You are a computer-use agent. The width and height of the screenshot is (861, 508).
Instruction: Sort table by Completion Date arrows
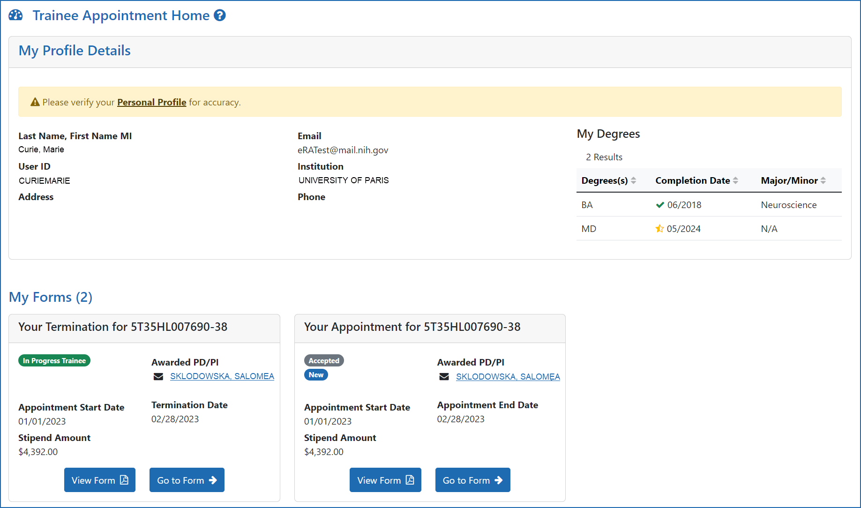(735, 180)
